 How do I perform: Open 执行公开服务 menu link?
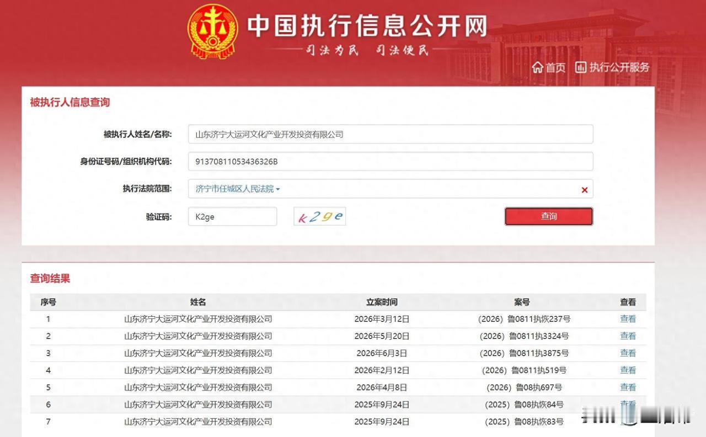tap(612, 67)
